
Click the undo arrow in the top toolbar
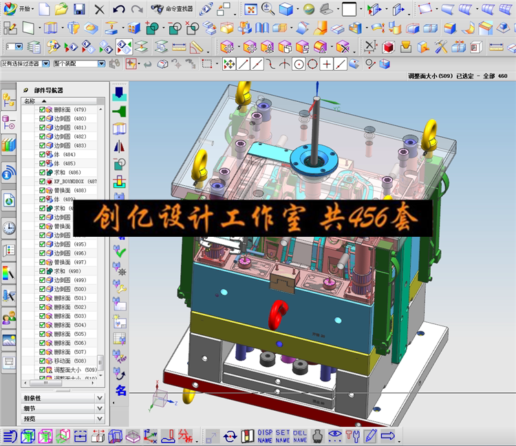point(119,9)
